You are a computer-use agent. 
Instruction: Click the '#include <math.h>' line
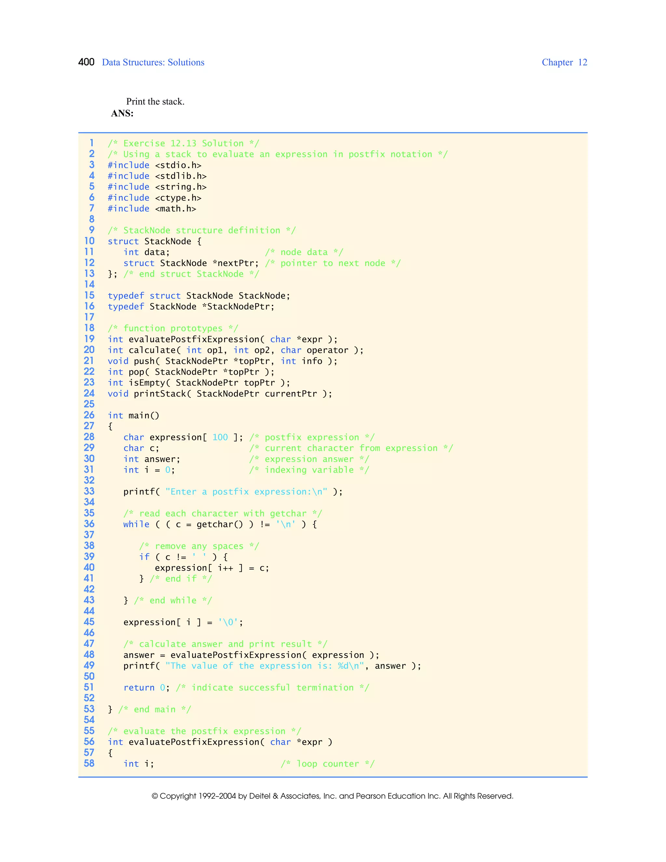[x=152, y=209]
